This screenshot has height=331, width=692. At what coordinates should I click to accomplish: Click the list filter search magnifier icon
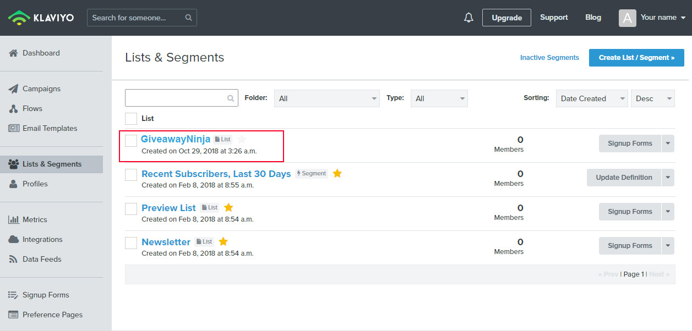click(x=231, y=98)
